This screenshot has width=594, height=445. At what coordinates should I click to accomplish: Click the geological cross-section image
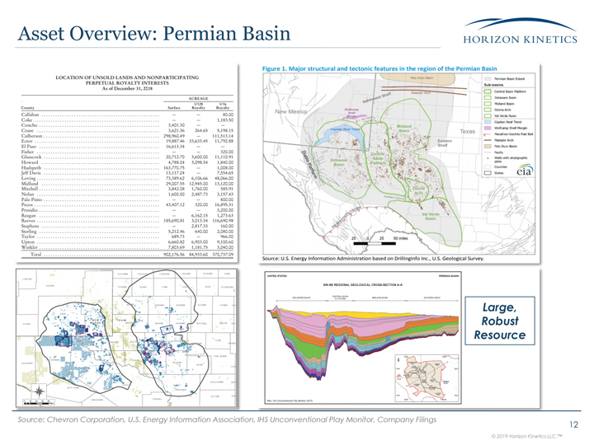tap(364, 338)
